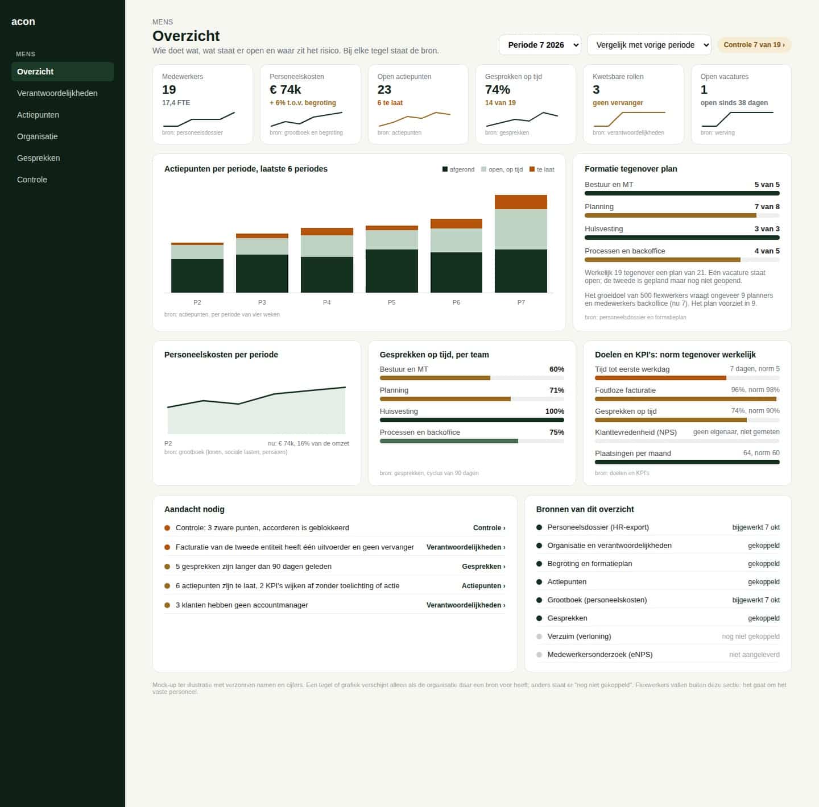Follow the Controle link for zware punten

coord(489,528)
